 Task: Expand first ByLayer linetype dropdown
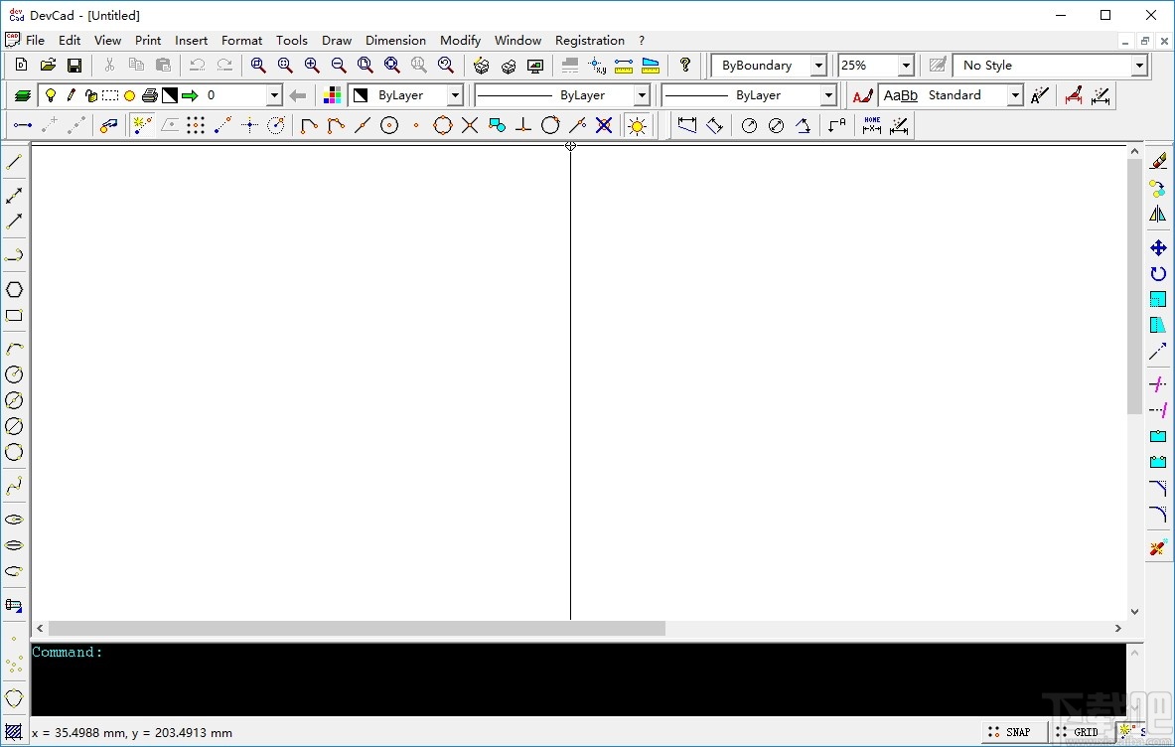coord(642,95)
